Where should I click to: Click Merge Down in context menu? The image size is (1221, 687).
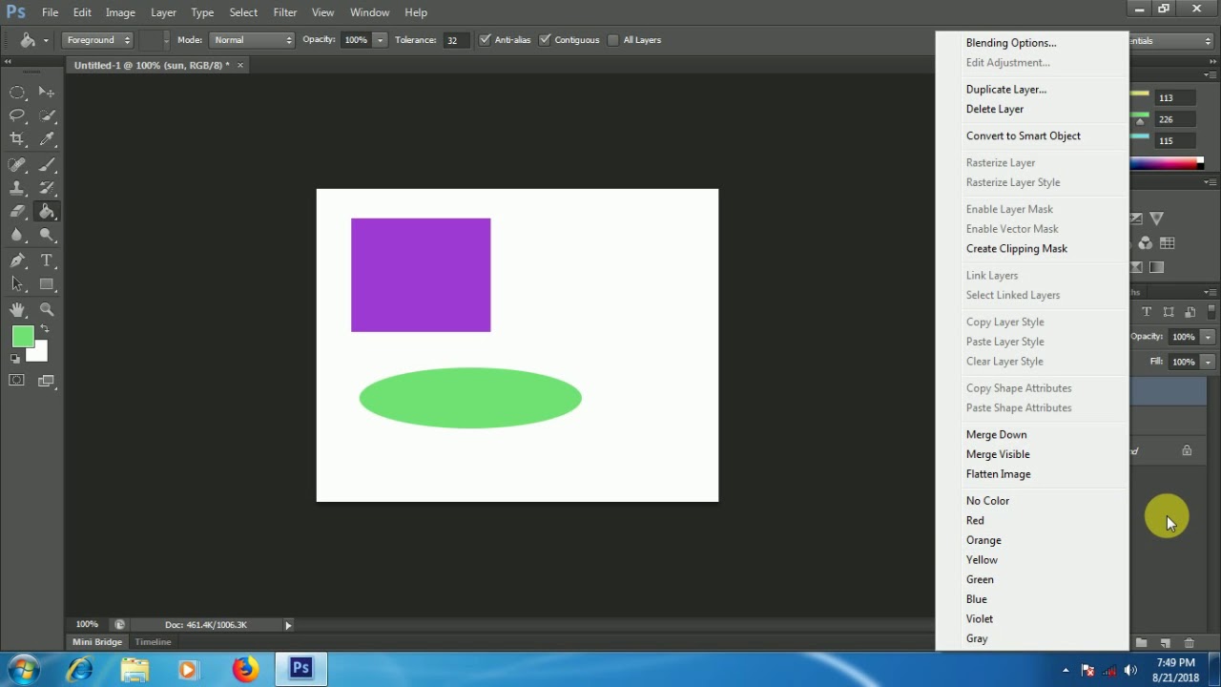pyautogui.click(x=997, y=435)
